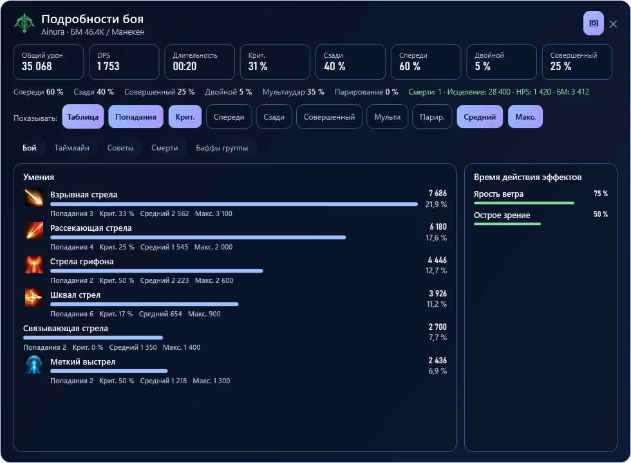Click the Двойной 5 % stat card
This screenshot has width=631, height=463.
tap(502, 62)
